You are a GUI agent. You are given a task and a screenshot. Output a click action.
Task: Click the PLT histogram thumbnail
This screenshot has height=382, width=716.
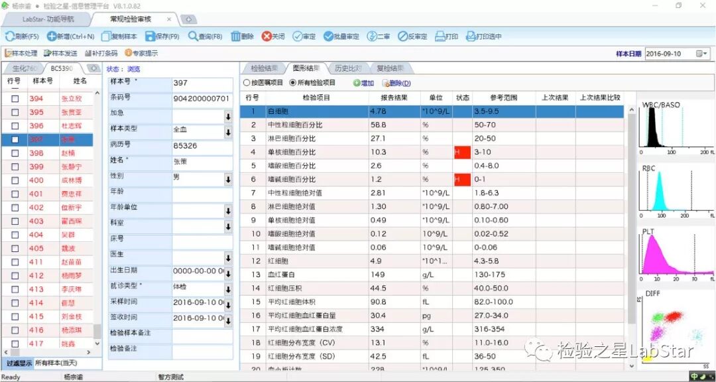coord(677,254)
